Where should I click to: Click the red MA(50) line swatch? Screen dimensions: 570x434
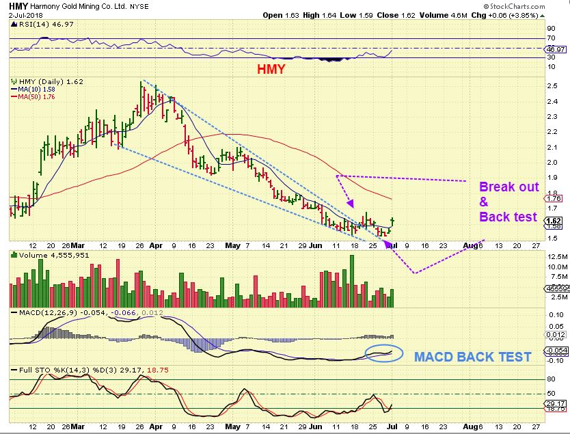(14, 96)
